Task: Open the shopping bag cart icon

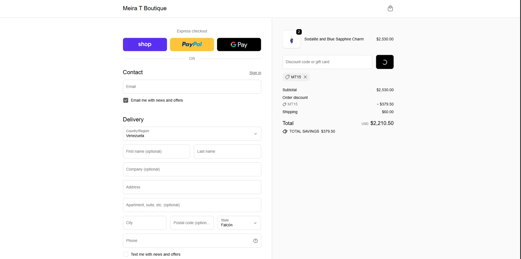Action: click(x=390, y=8)
